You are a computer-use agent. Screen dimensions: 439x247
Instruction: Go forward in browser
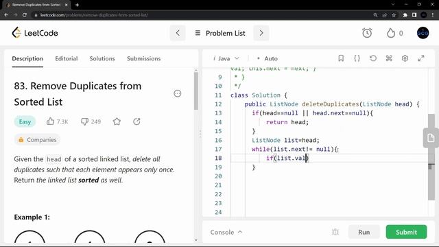click(15, 15)
